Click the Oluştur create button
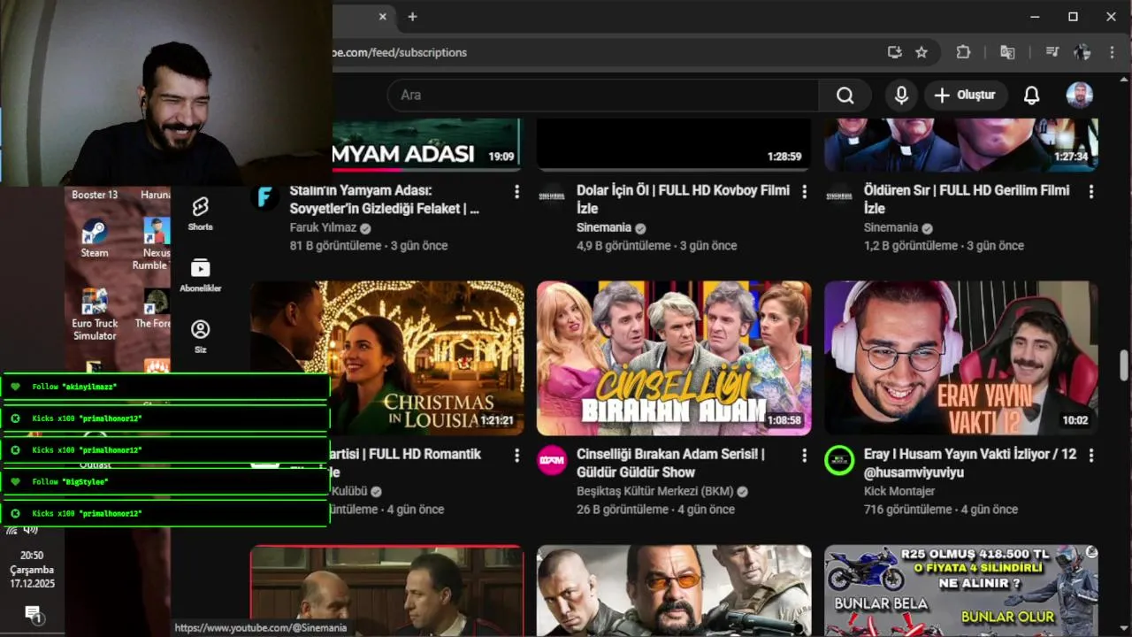This screenshot has width=1132, height=637. point(966,95)
